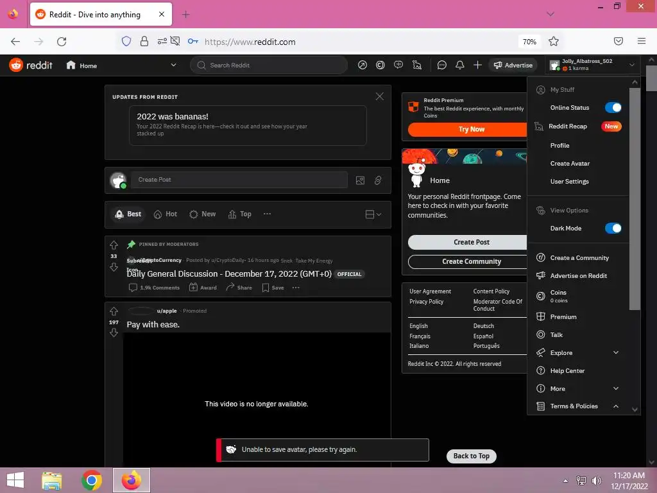Click the page vertical scrollbar thumb
Image resolution: width=657 pixels, height=493 pixels.
point(652,78)
